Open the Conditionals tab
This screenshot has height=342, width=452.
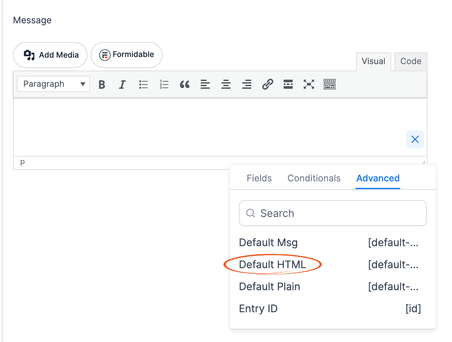[x=314, y=178]
